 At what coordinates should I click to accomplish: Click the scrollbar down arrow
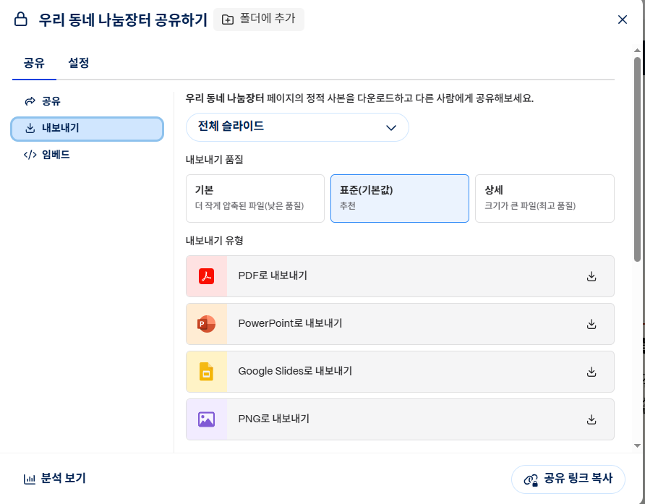(x=637, y=445)
